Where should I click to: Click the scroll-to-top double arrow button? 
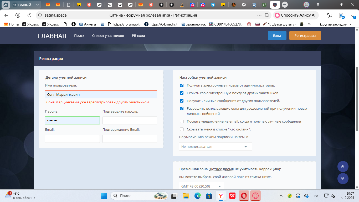click(x=343, y=166)
